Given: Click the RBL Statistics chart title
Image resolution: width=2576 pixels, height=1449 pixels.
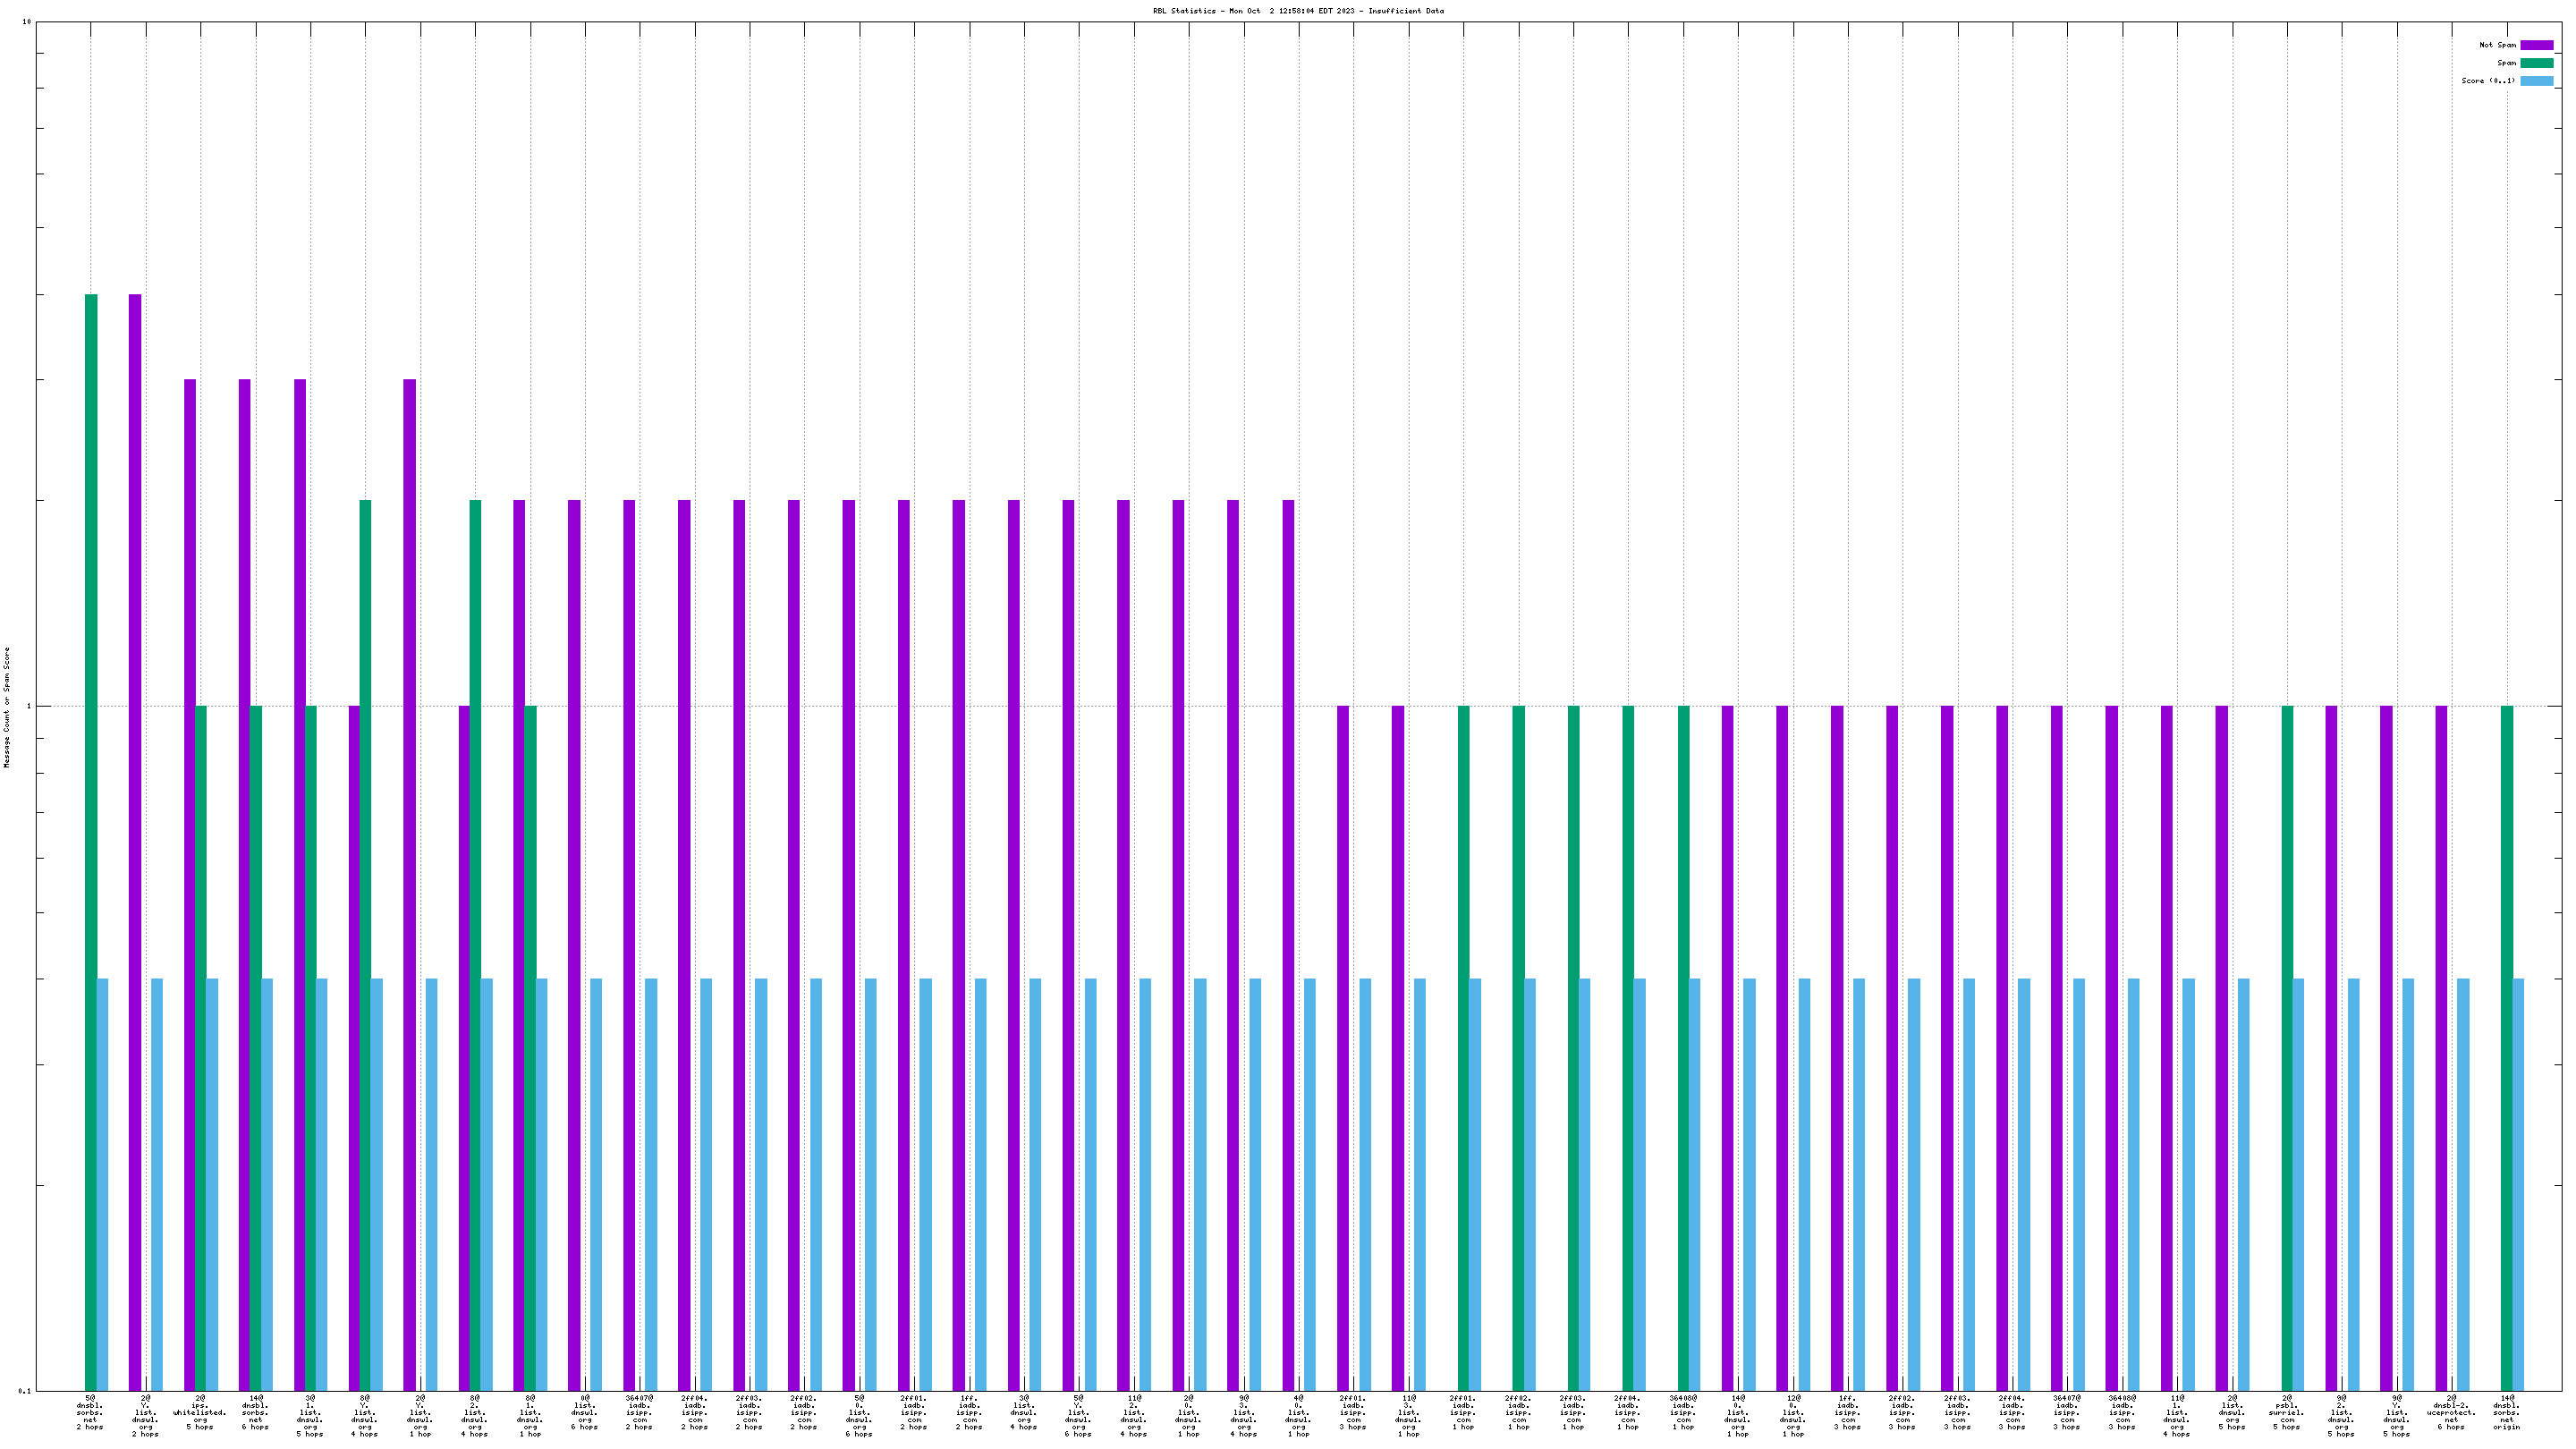Looking at the screenshot, I should click(x=1298, y=11).
